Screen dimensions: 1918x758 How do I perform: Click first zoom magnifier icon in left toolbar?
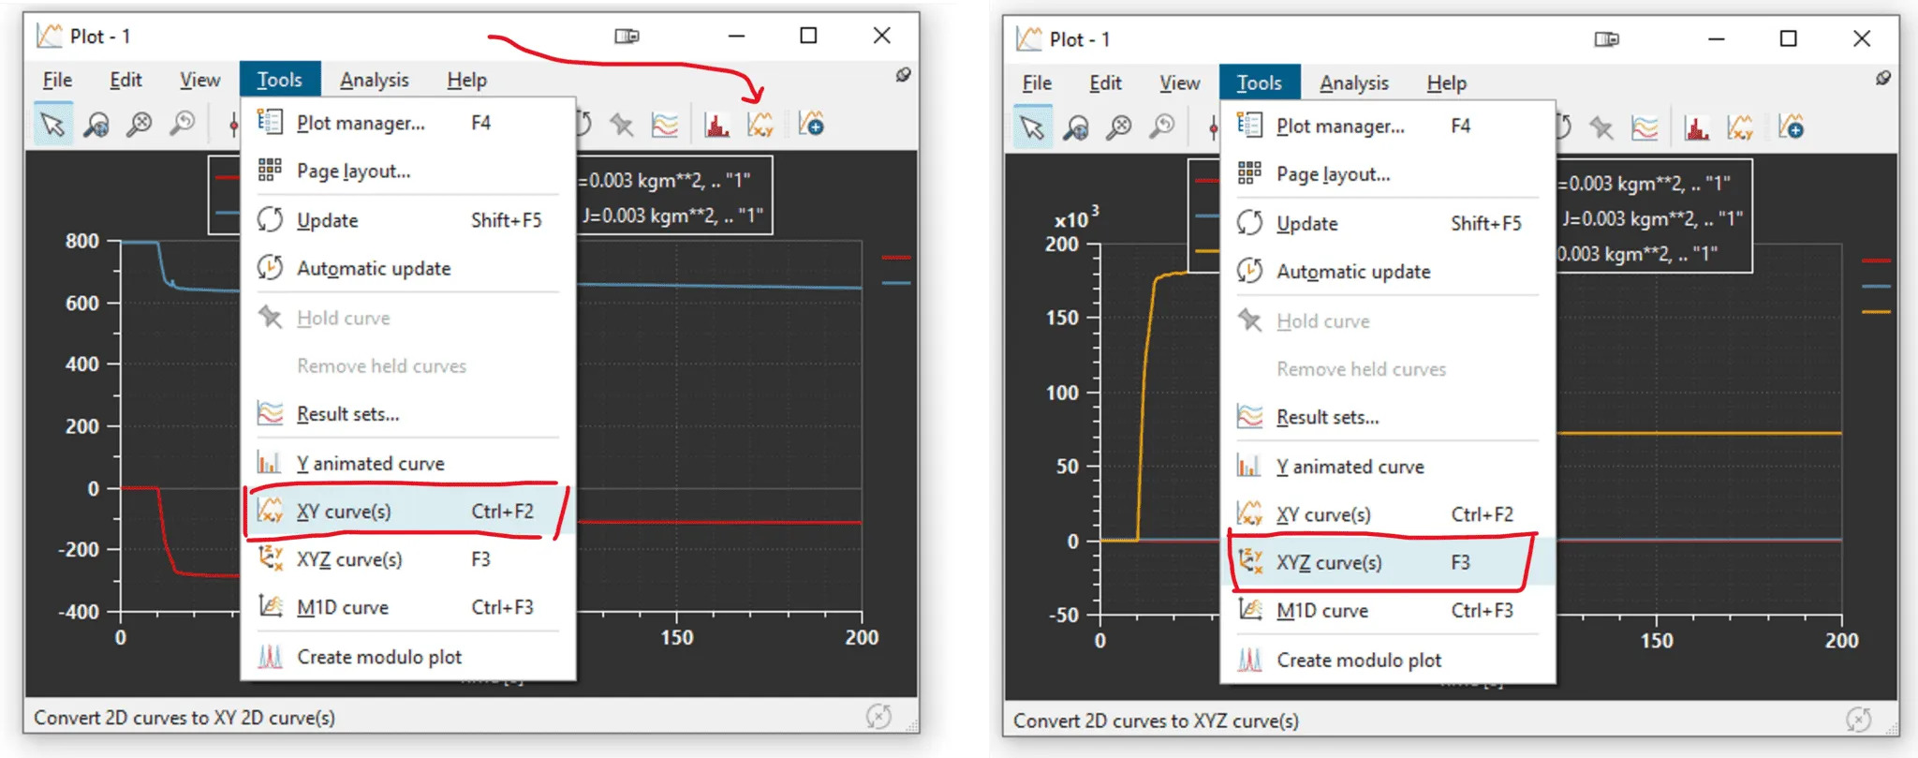tap(96, 125)
